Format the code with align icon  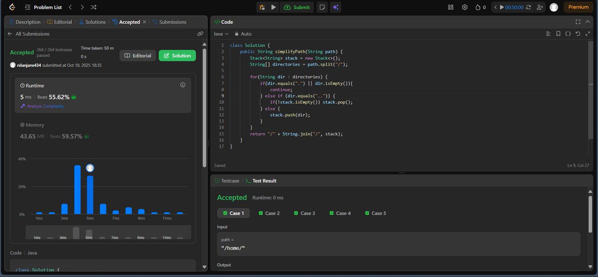click(x=548, y=34)
